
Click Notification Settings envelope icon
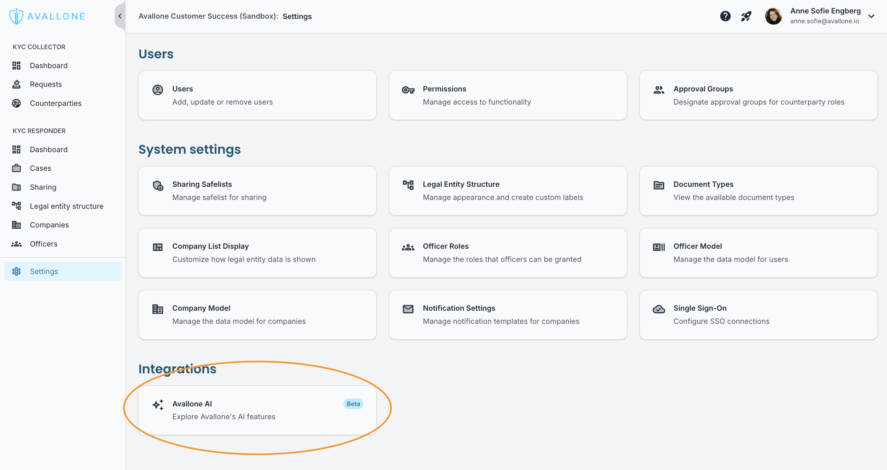[408, 309]
